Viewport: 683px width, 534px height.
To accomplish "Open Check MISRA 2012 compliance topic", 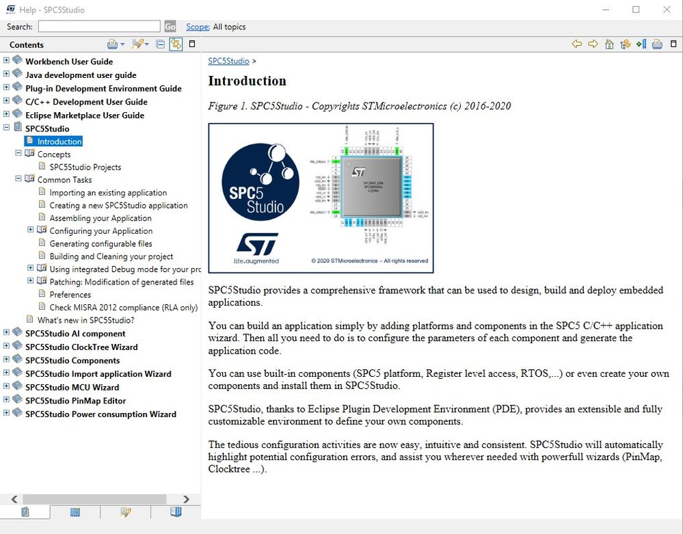I will 124,308.
